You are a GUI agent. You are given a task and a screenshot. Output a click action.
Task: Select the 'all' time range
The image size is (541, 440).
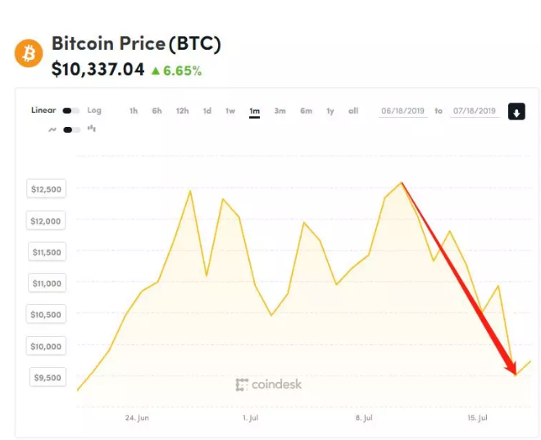point(353,111)
